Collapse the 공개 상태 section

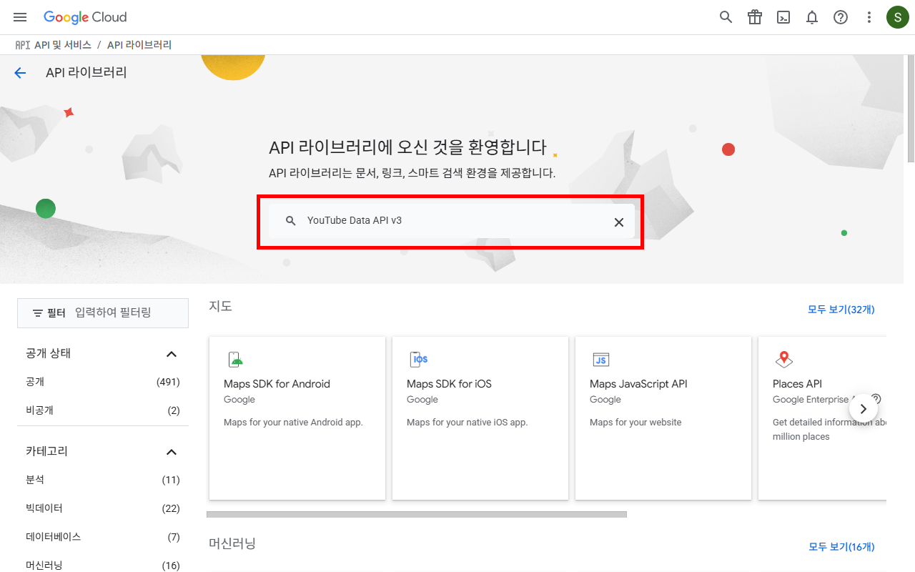172,354
